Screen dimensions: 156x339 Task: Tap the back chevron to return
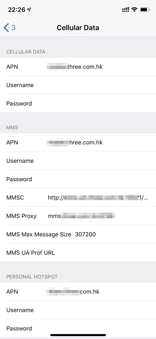click(6, 28)
